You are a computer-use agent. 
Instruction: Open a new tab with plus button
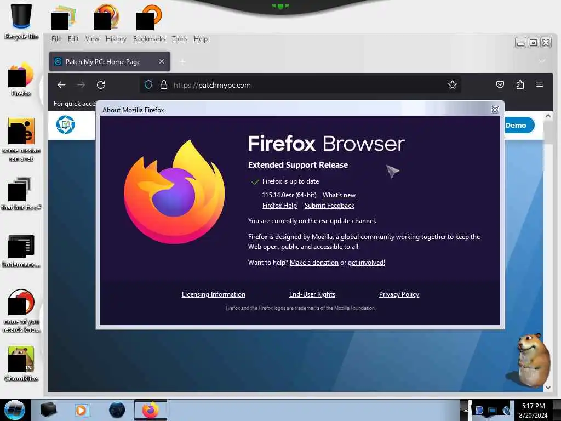pyautogui.click(x=182, y=62)
